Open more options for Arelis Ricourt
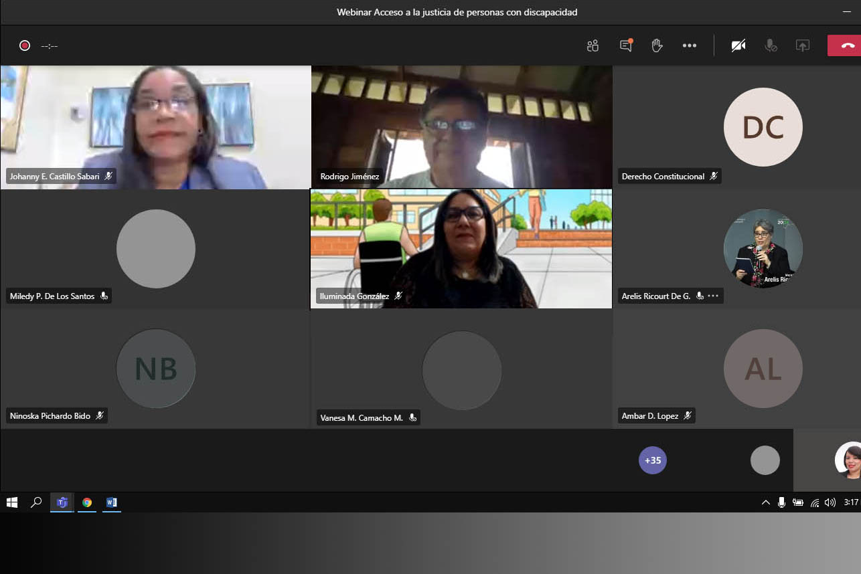 [x=713, y=296]
